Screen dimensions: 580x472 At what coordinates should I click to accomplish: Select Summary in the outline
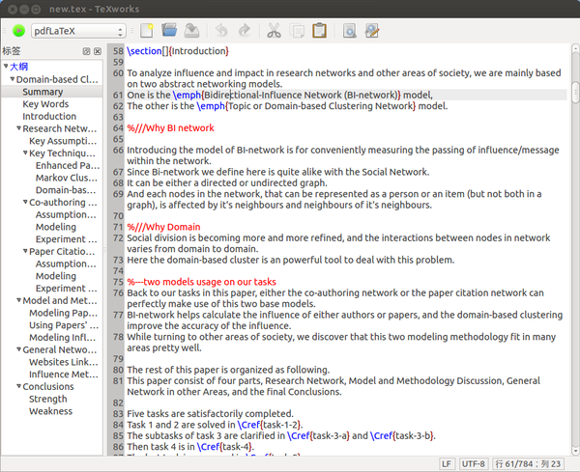pyautogui.click(x=43, y=92)
